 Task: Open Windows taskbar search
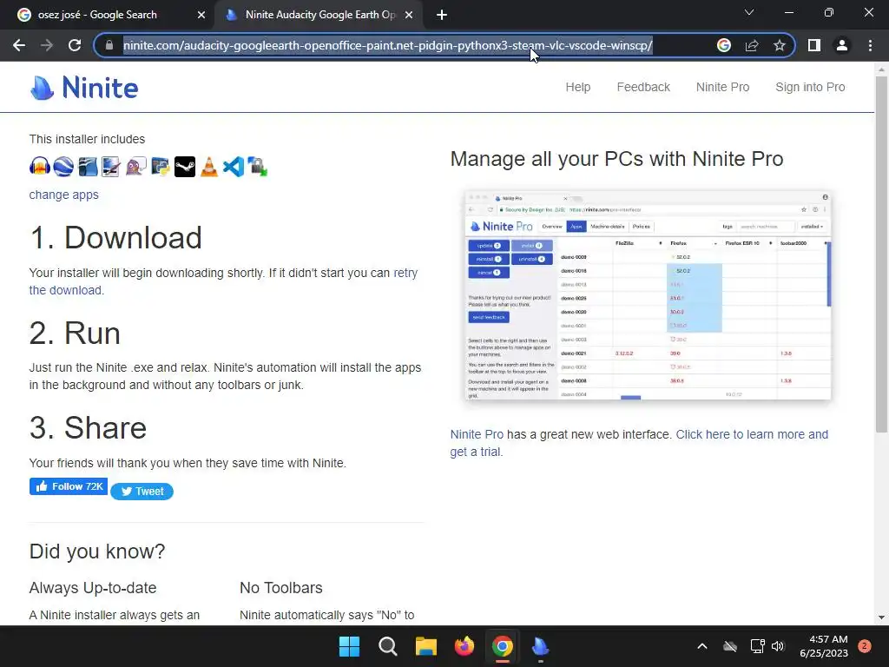pyautogui.click(x=388, y=646)
